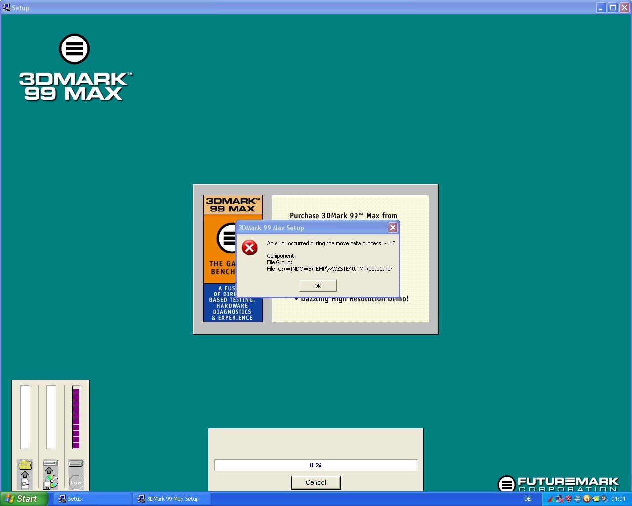Click the Cancel button under the progress bar

[x=316, y=482]
